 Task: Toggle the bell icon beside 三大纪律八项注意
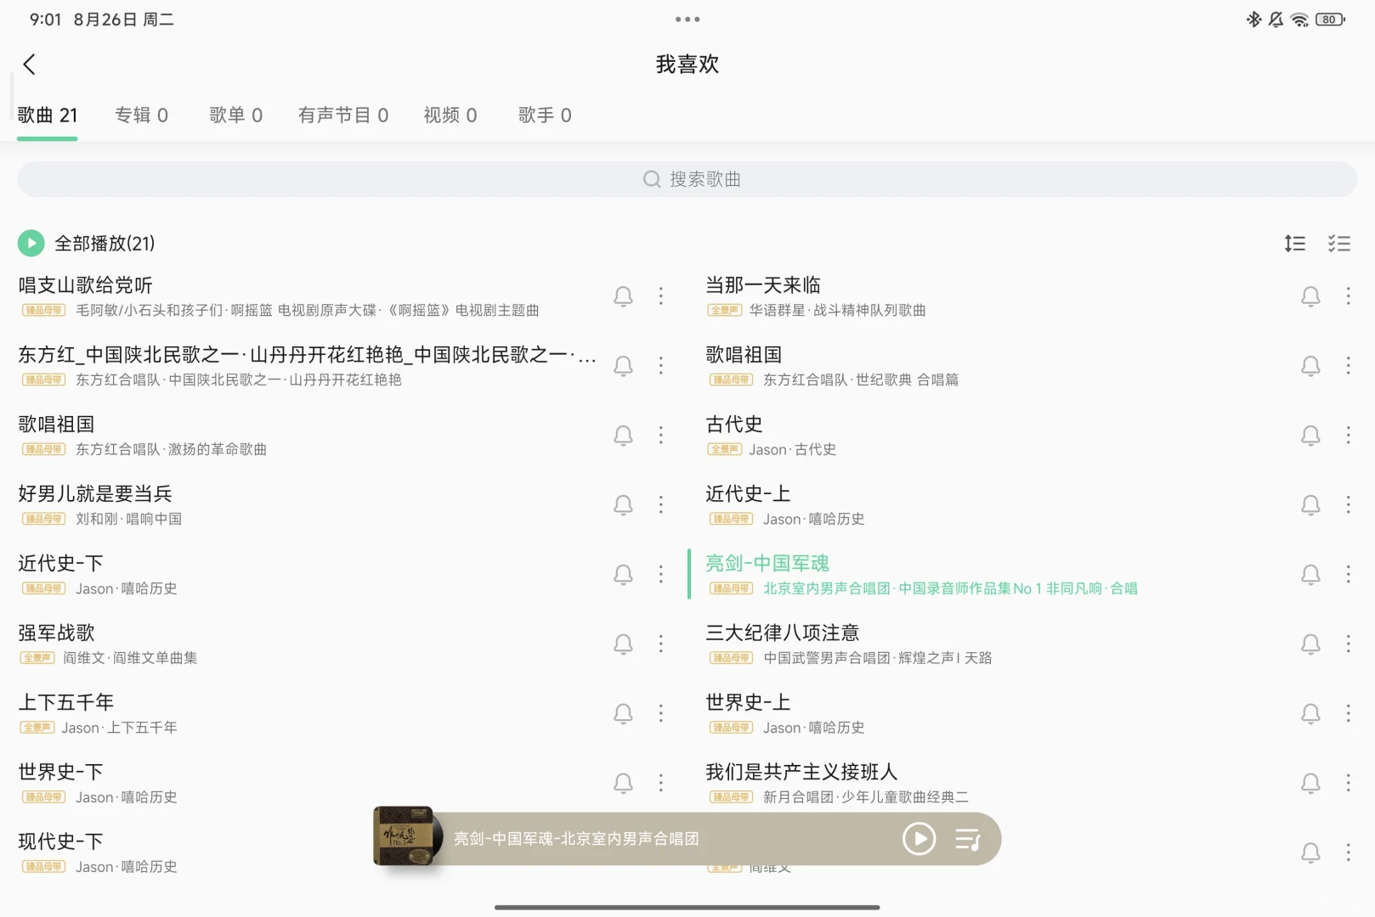click(1310, 644)
